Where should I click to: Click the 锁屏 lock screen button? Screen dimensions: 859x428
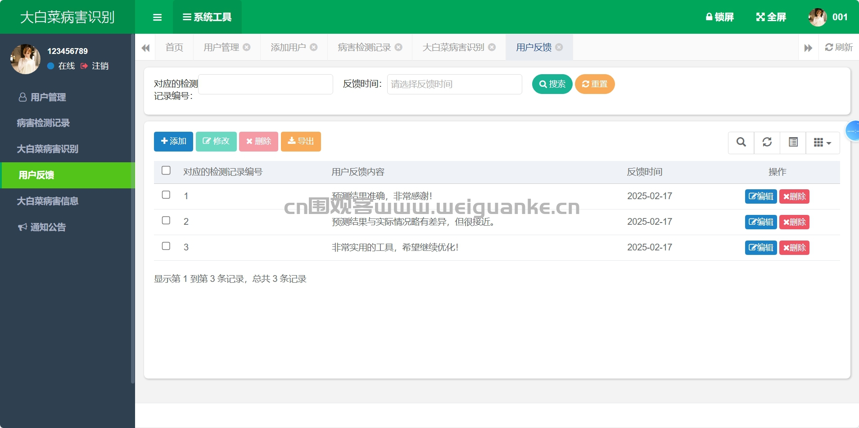(x=719, y=17)
